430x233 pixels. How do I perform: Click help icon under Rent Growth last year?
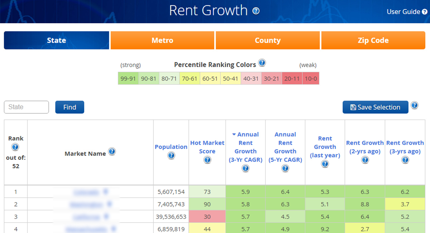pos(325,164)
